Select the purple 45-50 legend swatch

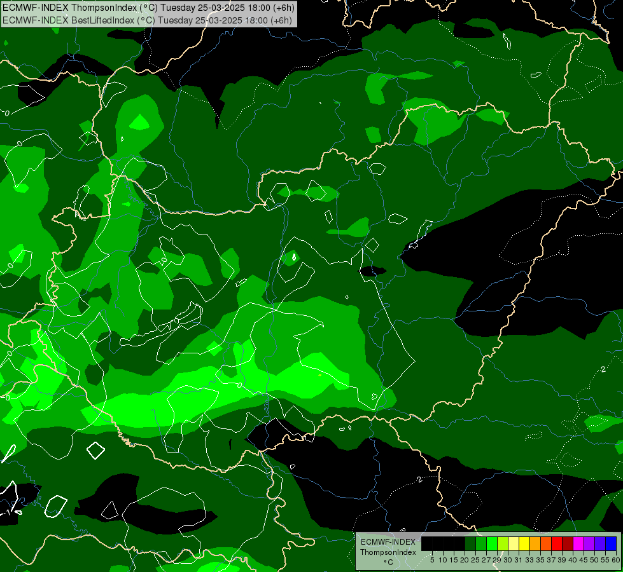point(589,544)
